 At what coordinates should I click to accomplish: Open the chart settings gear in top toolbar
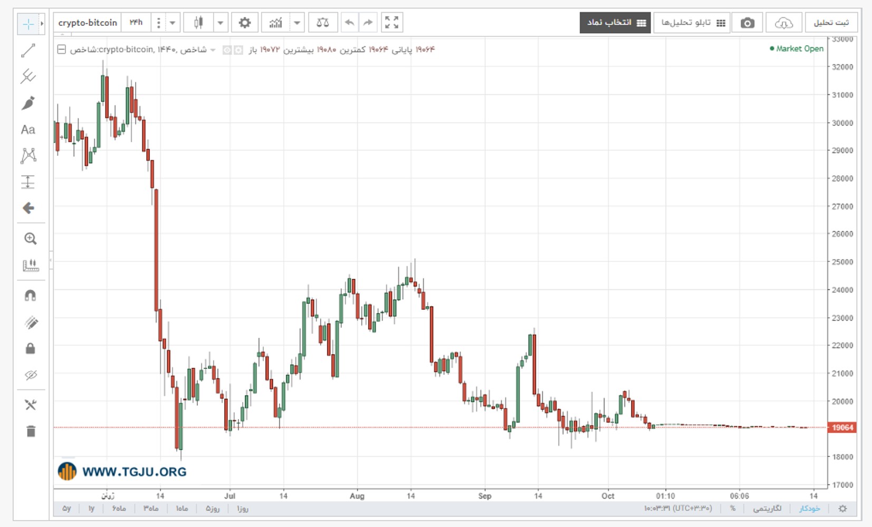(244, 23)
